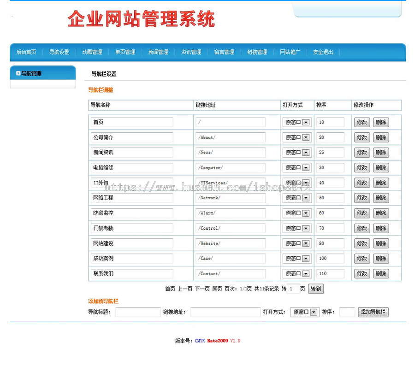Click the 转到 pagination button
Image resolution: width=415 pixels, height=372 pixels.
(x=315, y=289)
